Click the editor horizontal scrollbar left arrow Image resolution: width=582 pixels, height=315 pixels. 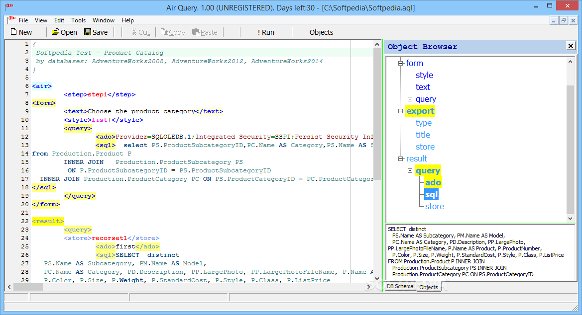(x=9, y=287)
